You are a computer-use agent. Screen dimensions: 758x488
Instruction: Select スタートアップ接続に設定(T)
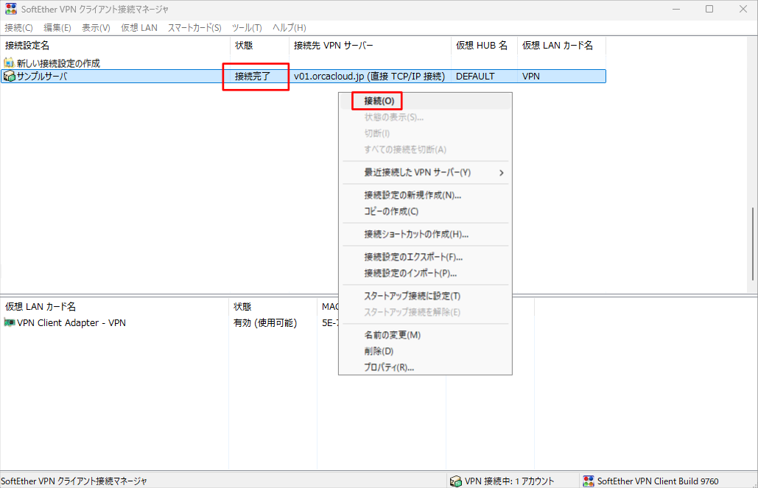coord(412,296)
